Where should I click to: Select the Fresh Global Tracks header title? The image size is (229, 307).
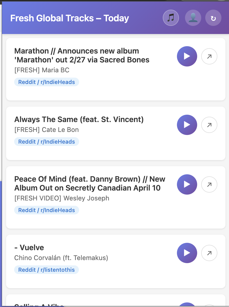pos(69,18)
